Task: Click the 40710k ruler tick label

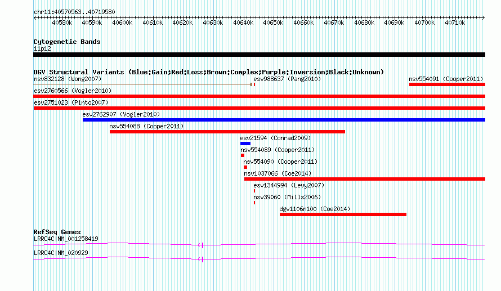Action: point(455,23)
